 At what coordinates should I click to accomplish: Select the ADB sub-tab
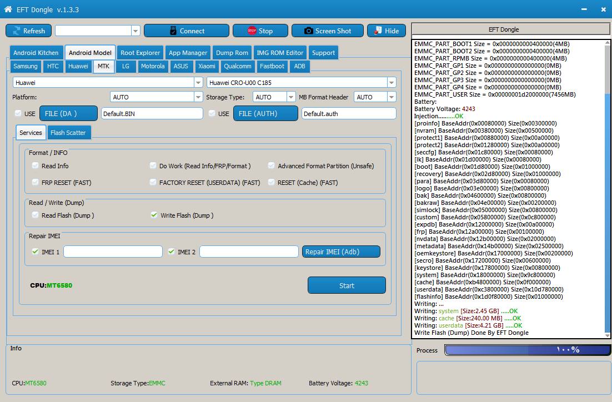click(x=300, y=66)
